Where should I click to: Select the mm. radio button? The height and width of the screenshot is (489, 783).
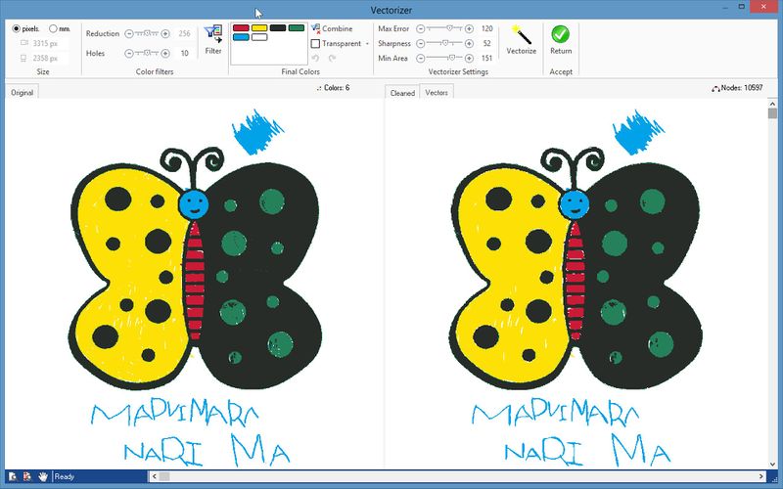point(53,28)
